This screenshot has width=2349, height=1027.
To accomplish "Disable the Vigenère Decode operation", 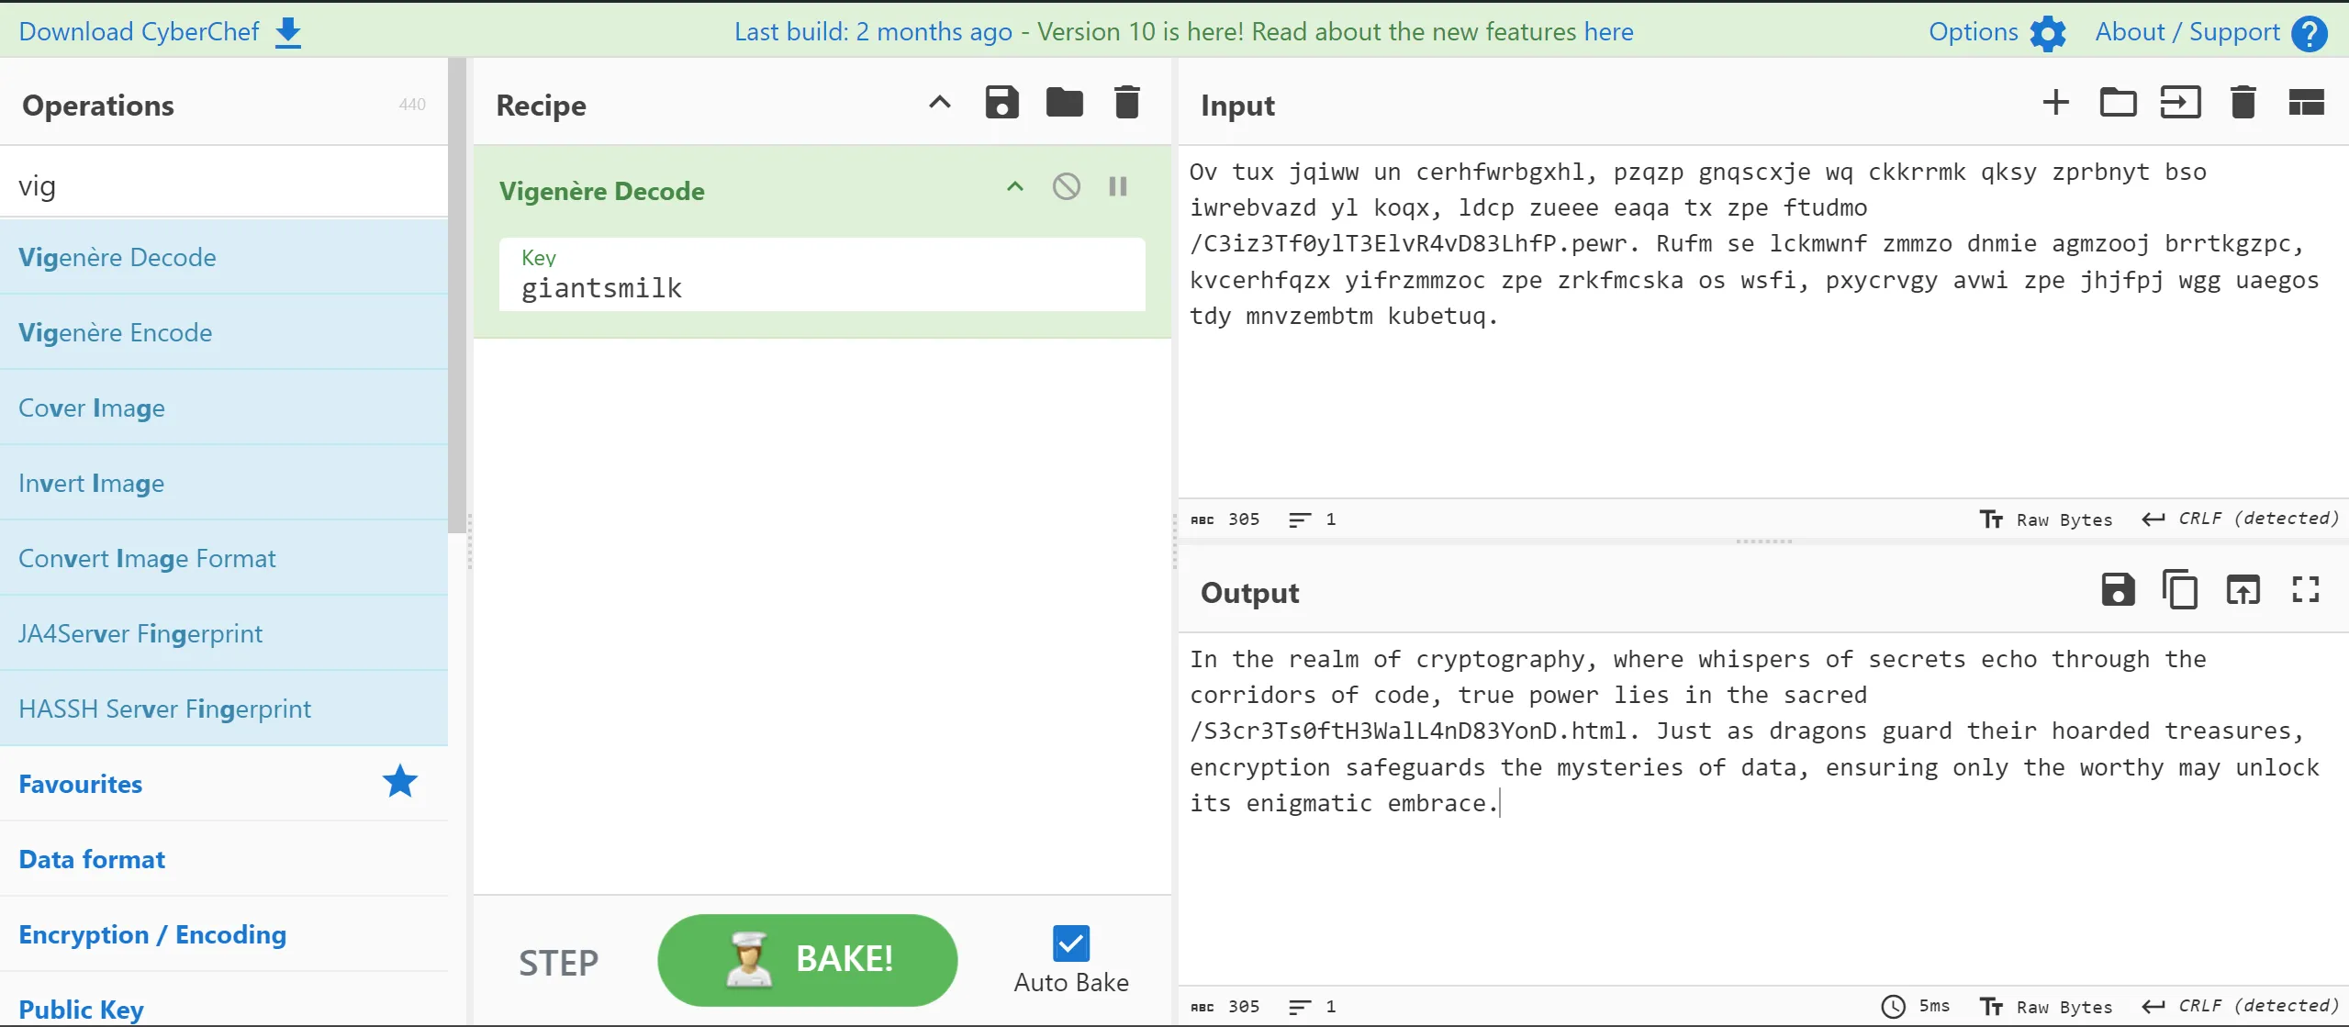I will (x=1066, y=187).
